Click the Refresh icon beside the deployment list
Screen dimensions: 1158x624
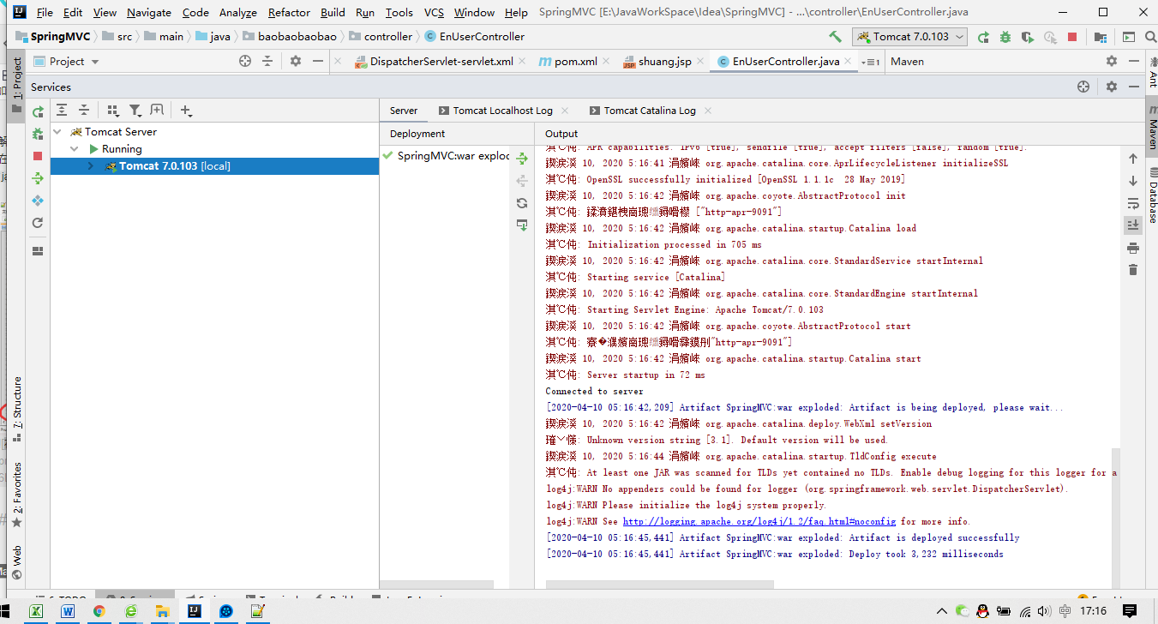coord(522,203)
